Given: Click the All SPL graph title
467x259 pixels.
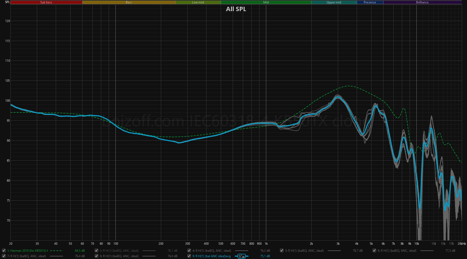Looking at the screenshot, I should pyautogui.click(x=236, y=9).
